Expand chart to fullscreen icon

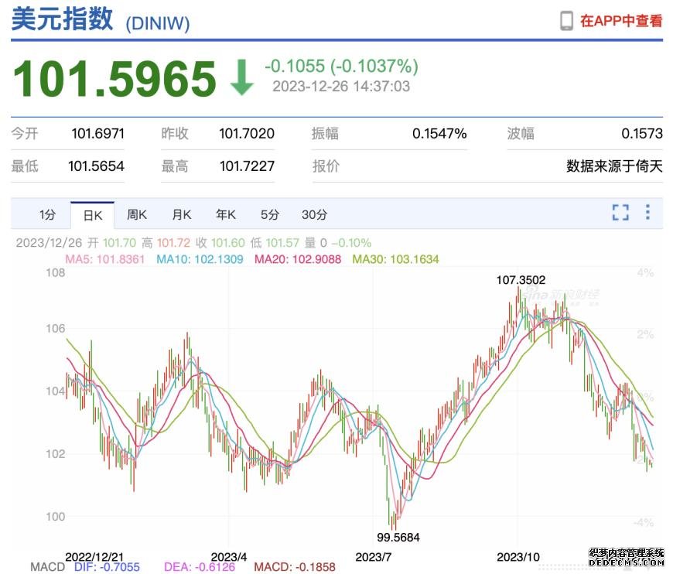tap(620, 212)
